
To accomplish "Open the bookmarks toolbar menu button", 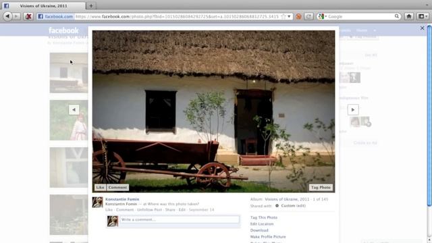I will [423, 16].
